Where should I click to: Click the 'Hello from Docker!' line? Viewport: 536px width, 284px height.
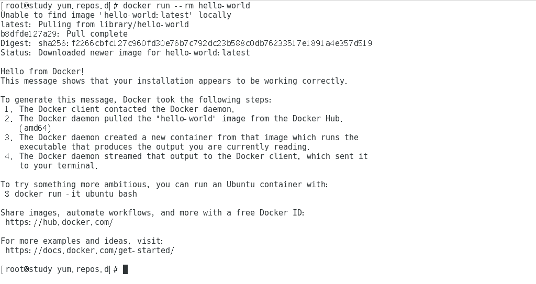(42, 72)
